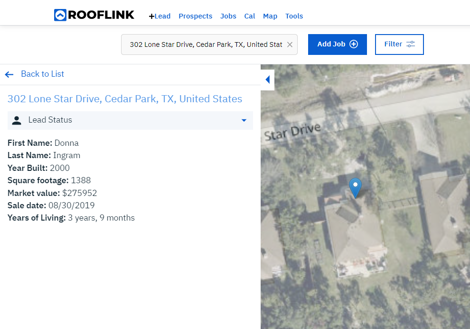The image size is (470, 329).
Task: Click the back arrow icon
Action: click(x=9, y=74)
